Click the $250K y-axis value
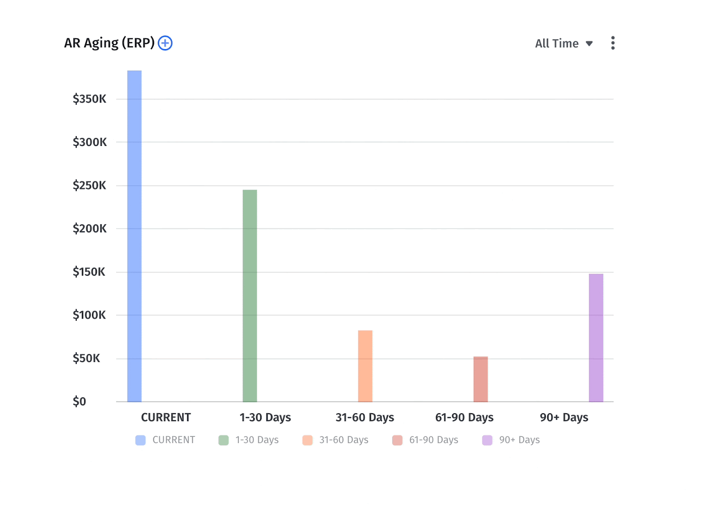 pyautogui.click(x=89, y=185)
